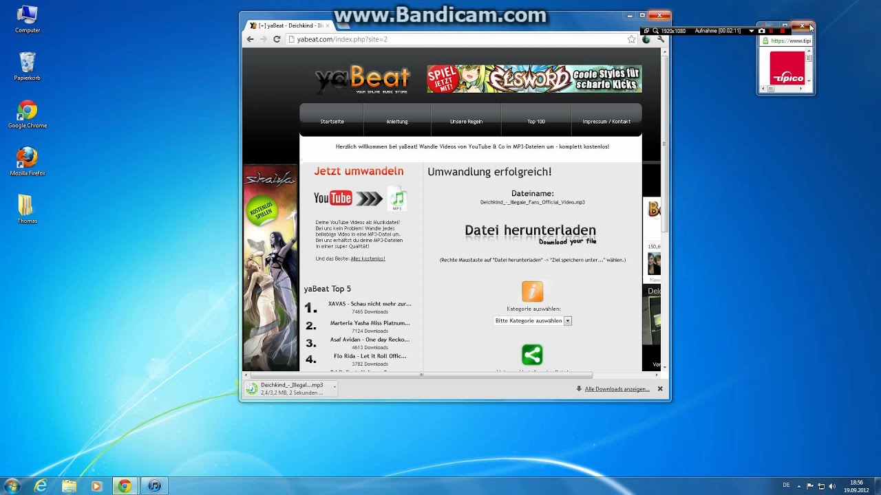Viewport: 881px width, 495px height.
Task: Open Mozilla Firefox desktop shortcut
Action: 28,162
